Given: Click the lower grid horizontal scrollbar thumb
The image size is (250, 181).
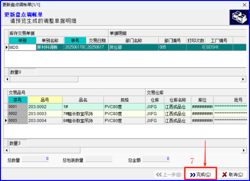Looking at the screenshot, I should (45, 150).
